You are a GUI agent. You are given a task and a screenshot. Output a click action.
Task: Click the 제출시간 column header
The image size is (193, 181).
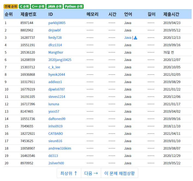coord(171,14)
